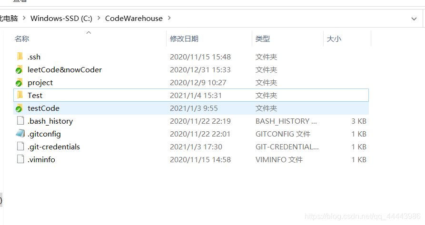Click date 2020/11/15 14:58 cell
425x225 pixels.
200,159
